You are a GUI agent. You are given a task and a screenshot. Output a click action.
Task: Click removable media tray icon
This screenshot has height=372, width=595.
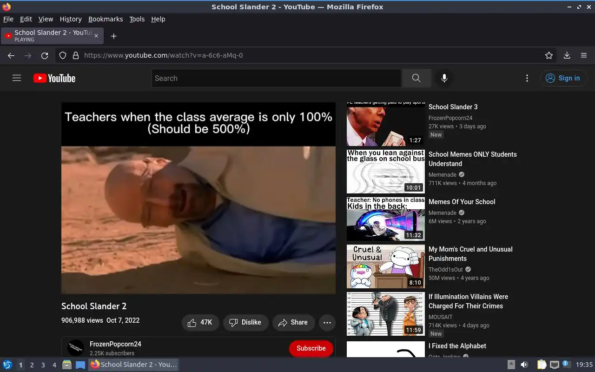tap(511, 365)
